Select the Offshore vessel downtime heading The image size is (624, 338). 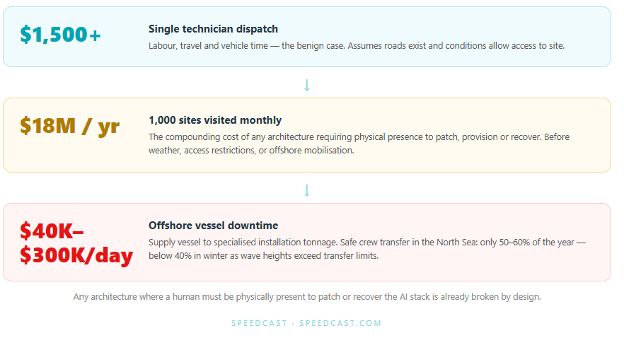point(214,226)
